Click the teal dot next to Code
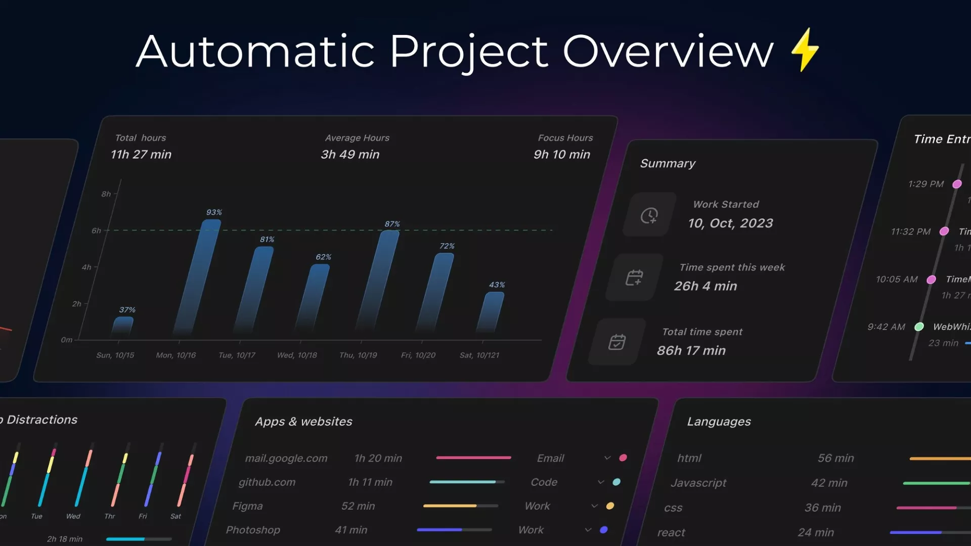 pyautogui.click(x=616, y=482)
